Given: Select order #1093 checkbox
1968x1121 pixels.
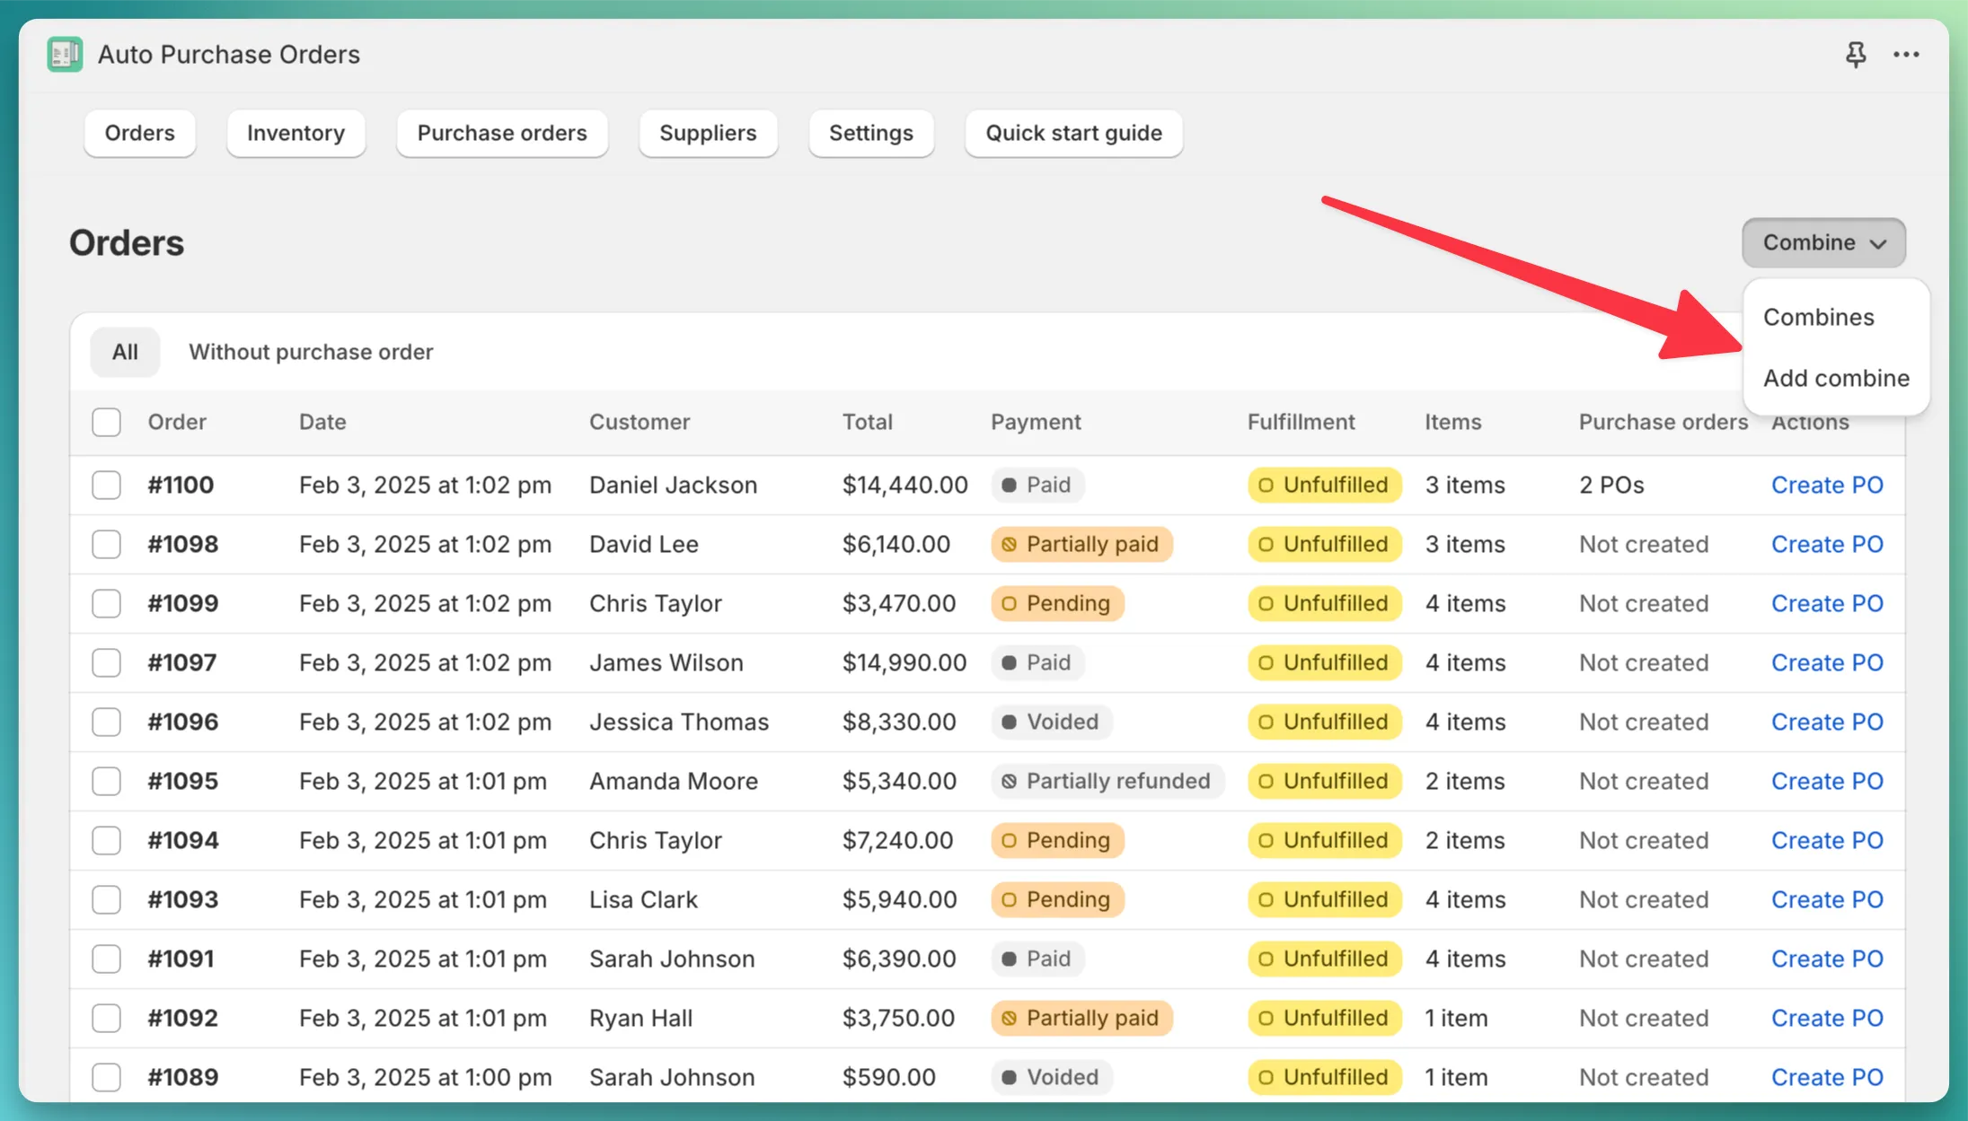Looking at the screenshot, I should click(106, 899).
